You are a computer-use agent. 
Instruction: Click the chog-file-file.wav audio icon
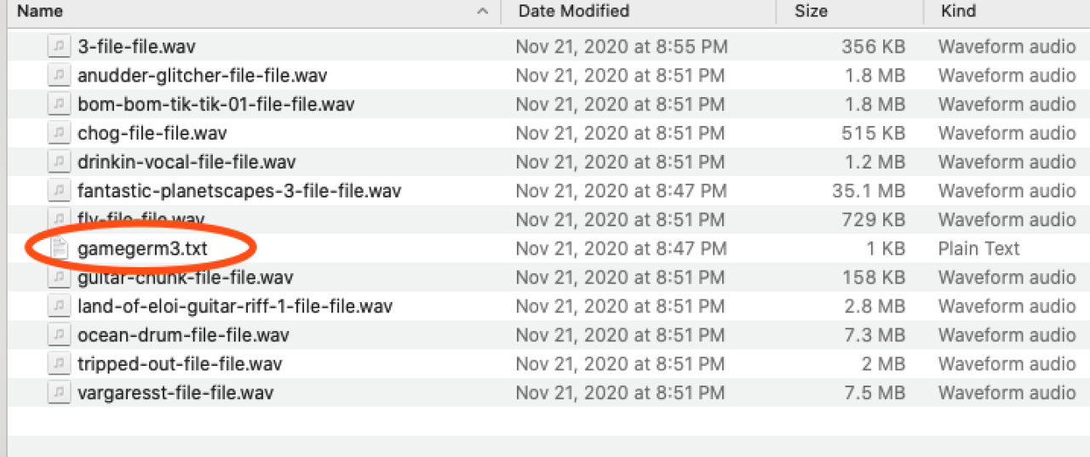click(58, 133)
